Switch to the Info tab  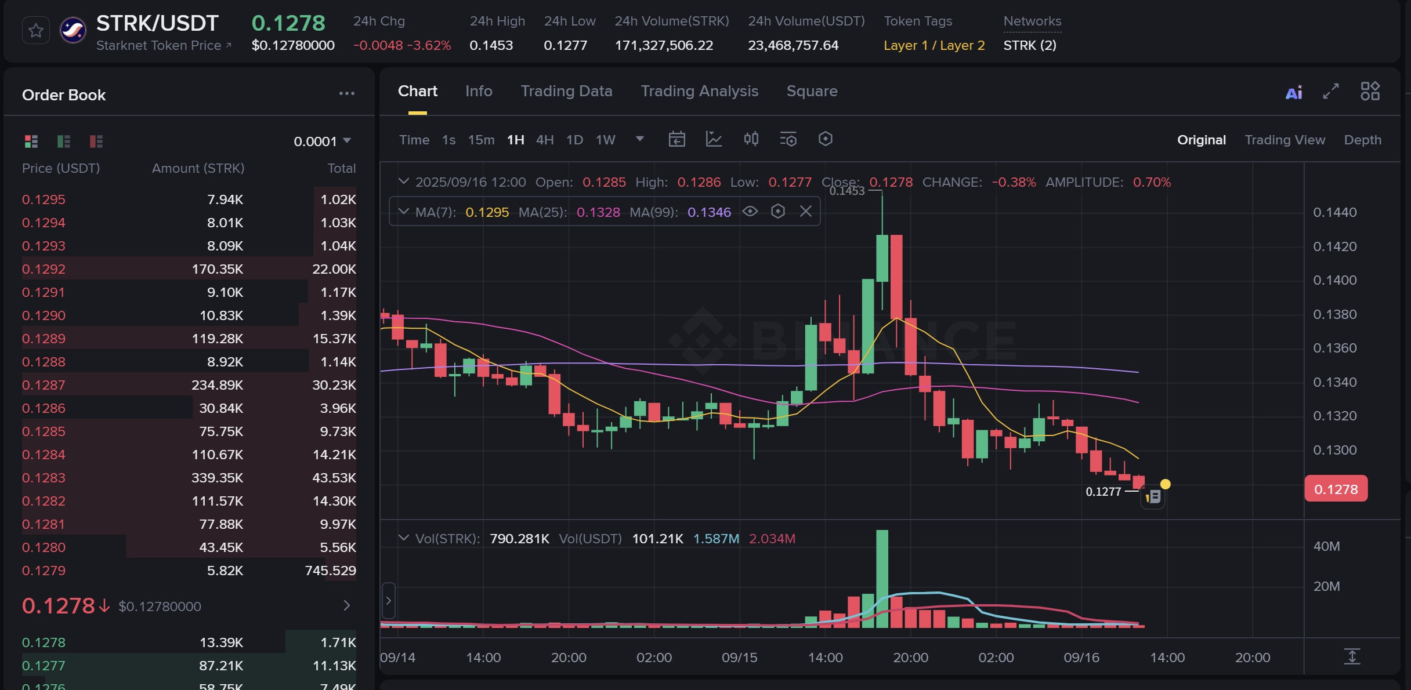(x=479, y=91)
